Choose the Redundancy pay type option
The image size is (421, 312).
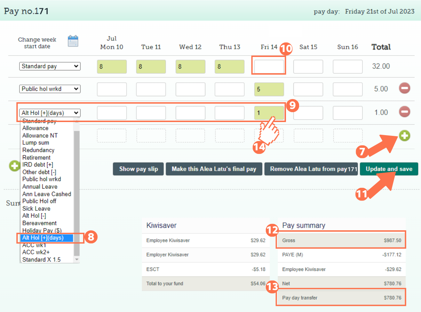39,150
